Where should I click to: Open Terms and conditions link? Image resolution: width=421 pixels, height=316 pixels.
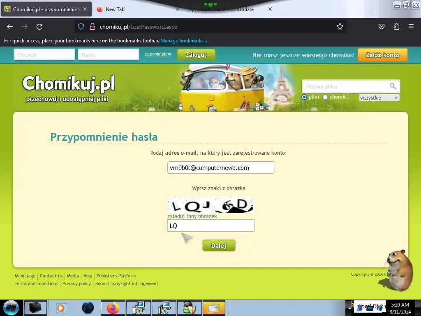pyautogui.click(x=36, y=283)
